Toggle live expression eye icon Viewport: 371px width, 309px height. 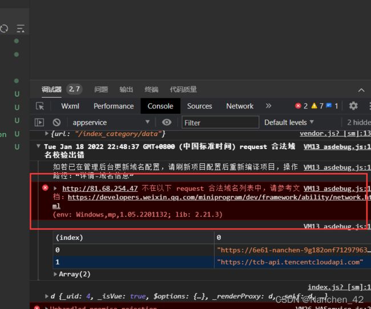167,122
